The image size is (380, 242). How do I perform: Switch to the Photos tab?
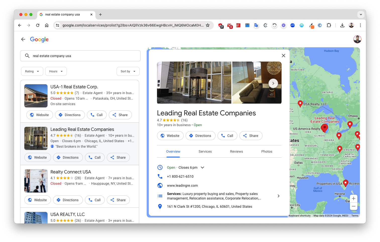pos(266,151)
